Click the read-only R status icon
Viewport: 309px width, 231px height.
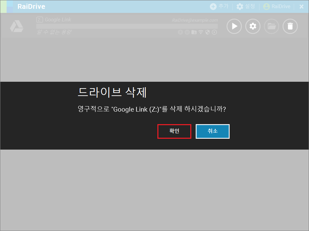point(180,32)
